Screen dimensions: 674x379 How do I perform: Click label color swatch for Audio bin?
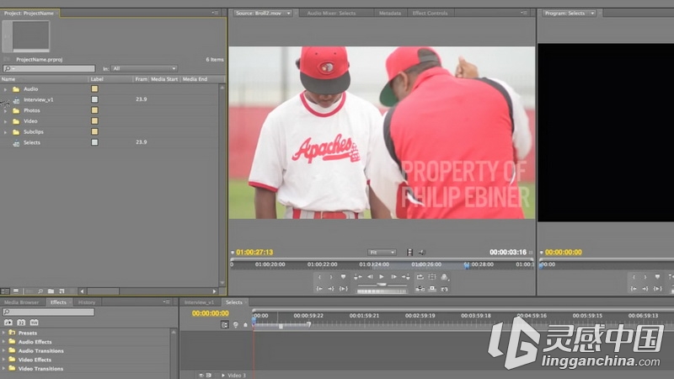click(x=94, y=89)
